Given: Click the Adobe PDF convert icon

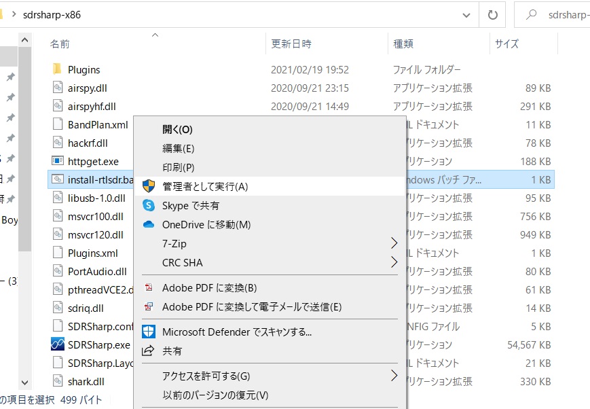Looking at the screenshot, I should tap(149, 288).
